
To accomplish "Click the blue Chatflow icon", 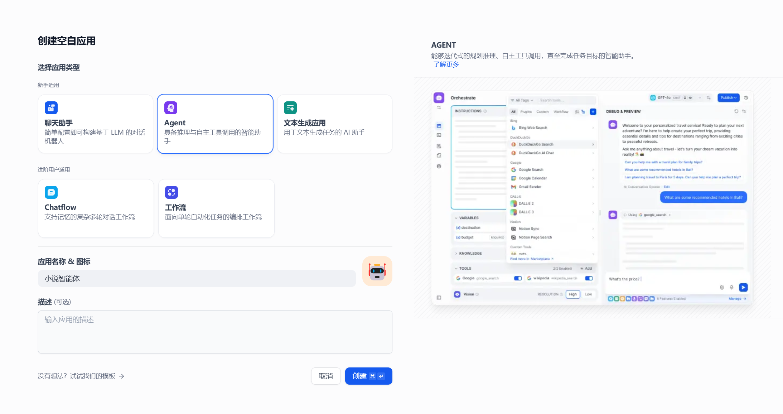I will click(51, 192).
